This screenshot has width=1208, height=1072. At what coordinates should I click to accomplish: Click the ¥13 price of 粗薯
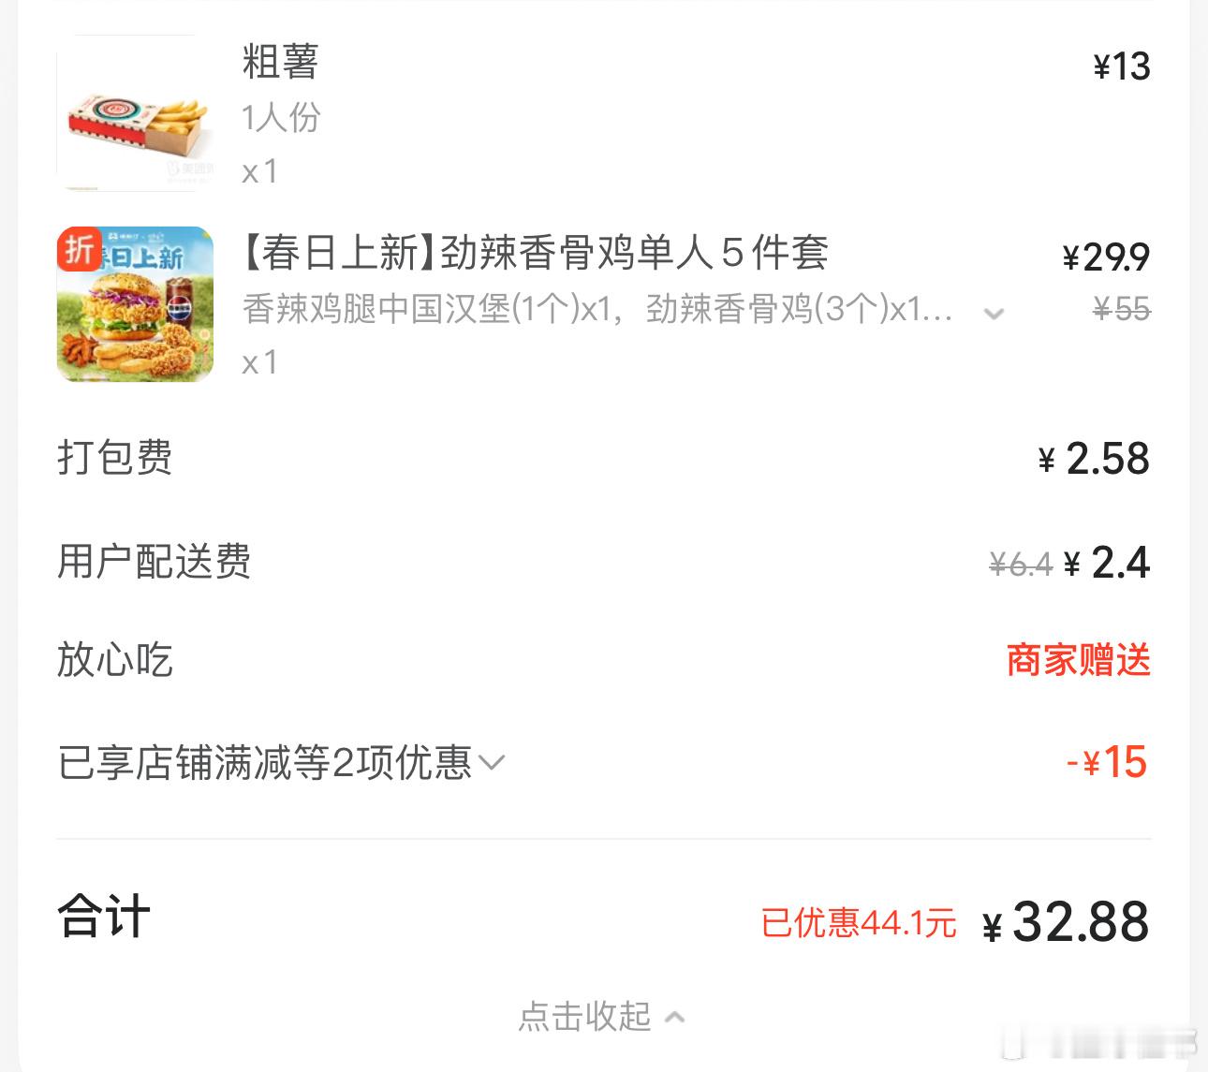(1123, 66)
